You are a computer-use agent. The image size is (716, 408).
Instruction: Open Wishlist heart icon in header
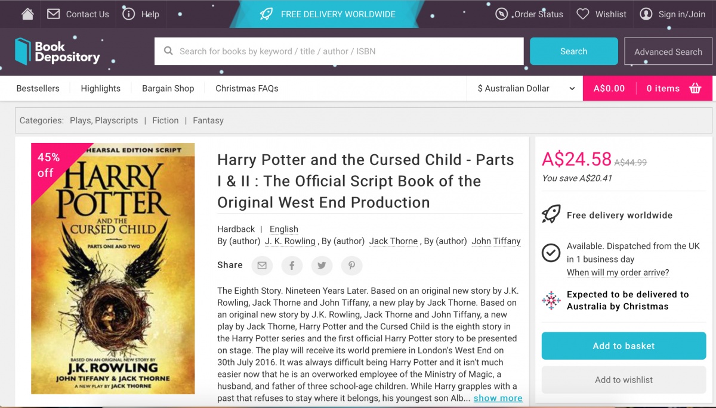click(583, 14)
